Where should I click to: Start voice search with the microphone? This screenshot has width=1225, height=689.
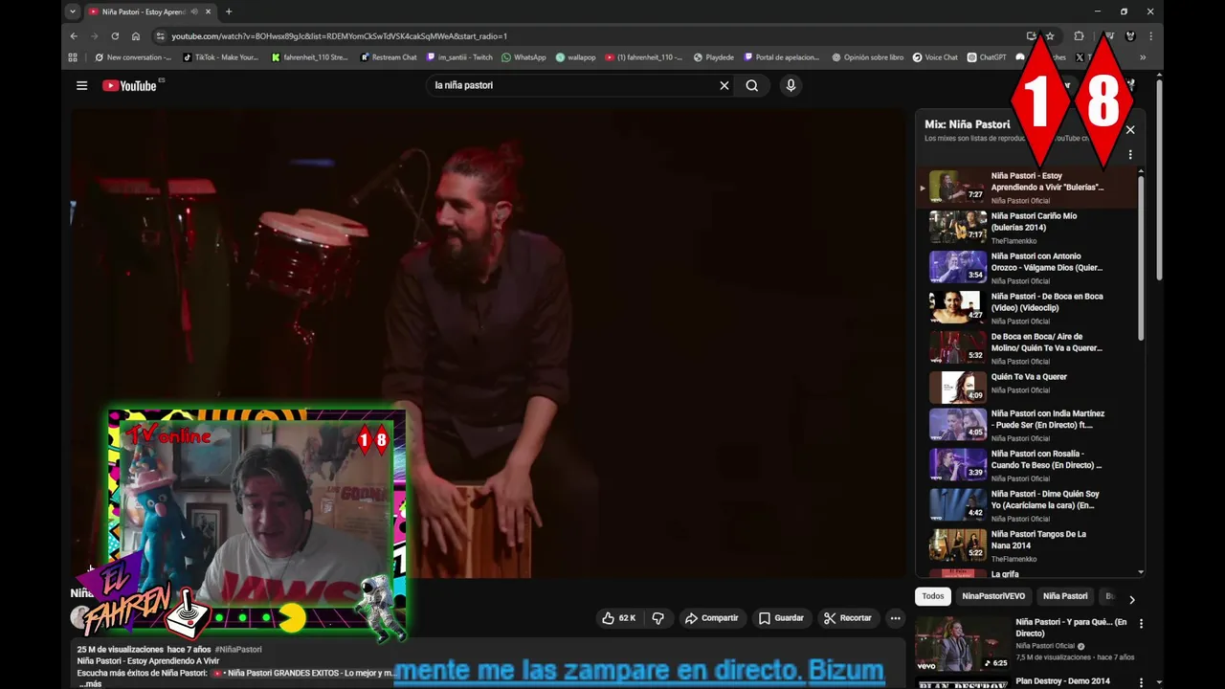791,85
